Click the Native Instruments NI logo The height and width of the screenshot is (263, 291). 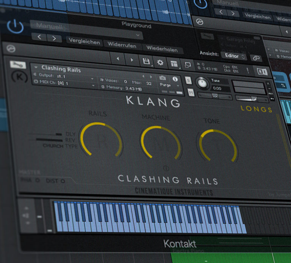[x=262, y=72]
